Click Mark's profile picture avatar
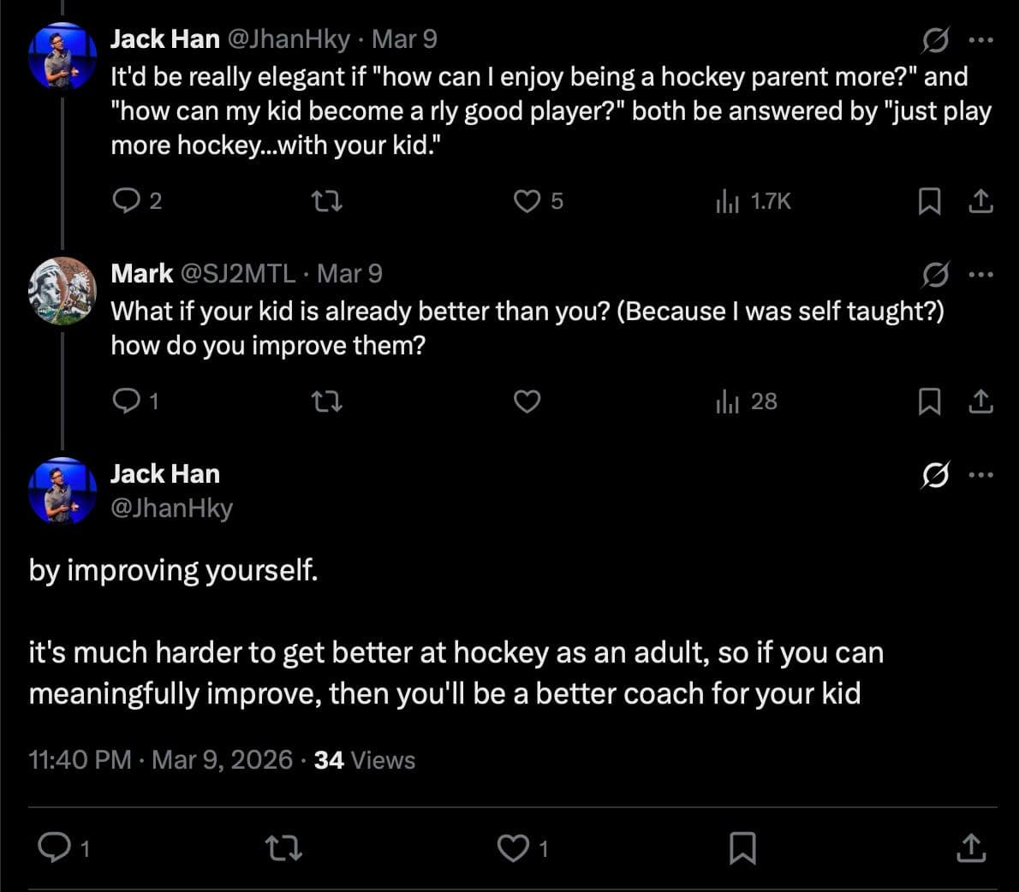Screen dimensions: 1019x892 coord(63,291)
